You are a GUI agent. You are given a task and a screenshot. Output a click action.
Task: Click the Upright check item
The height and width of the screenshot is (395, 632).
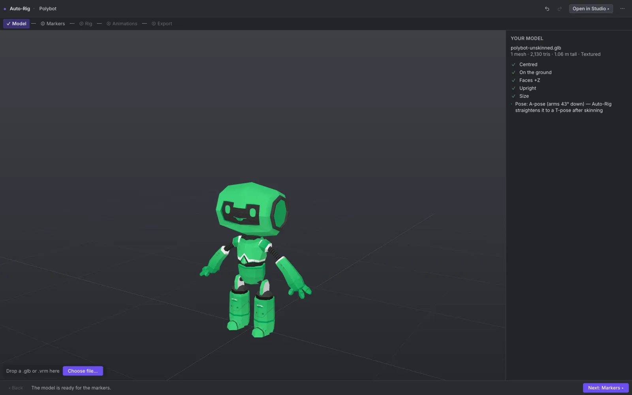528,88
